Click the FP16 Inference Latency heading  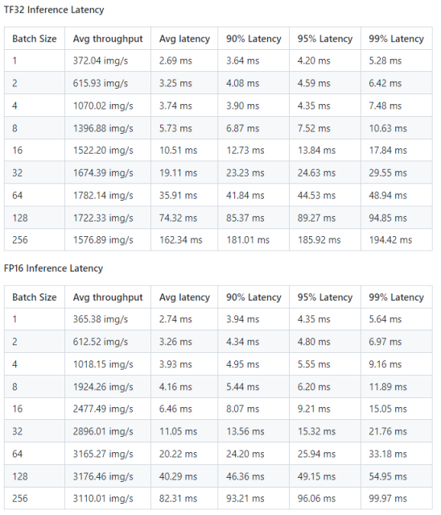[x=53, y=268]
